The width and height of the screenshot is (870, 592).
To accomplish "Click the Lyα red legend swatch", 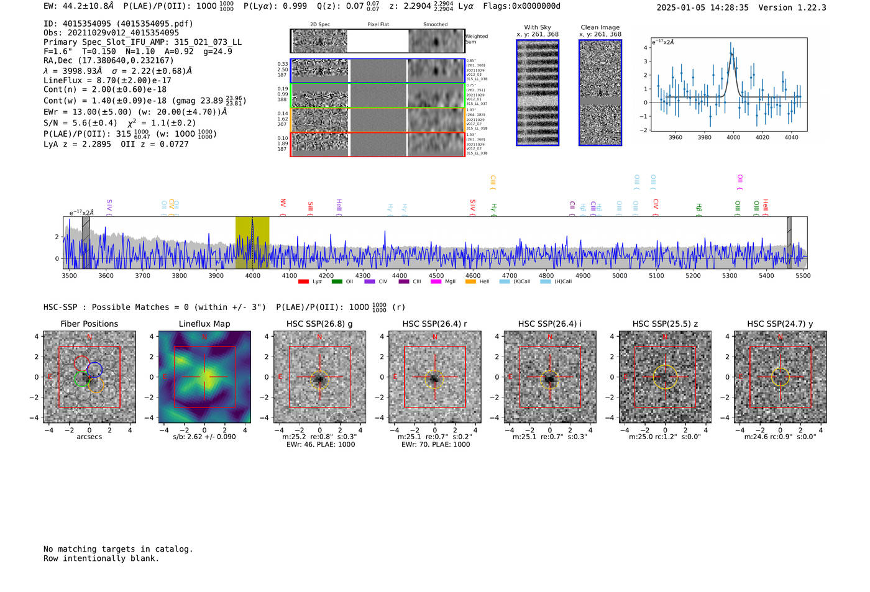I will pos(303,281).
